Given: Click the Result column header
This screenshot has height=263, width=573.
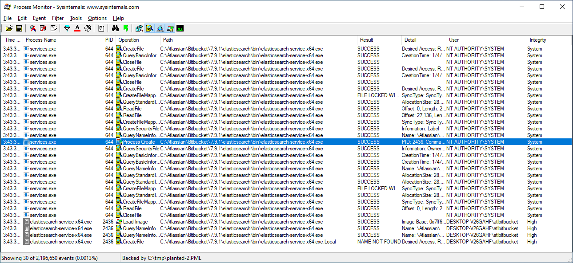Looking at the screenshot, I should pyautogui.click(x=379, y=40).
